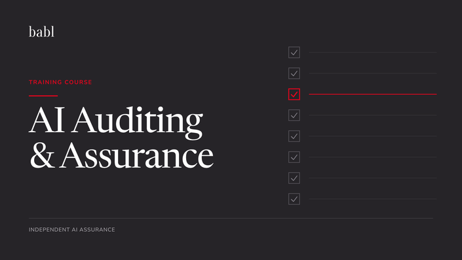Select the AI Auditing title line

coord(116,121)
